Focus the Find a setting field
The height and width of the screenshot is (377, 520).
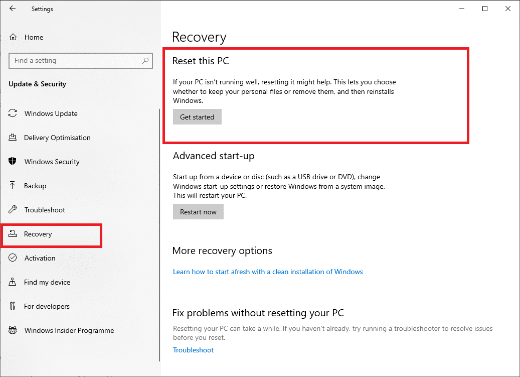point(81,61)
